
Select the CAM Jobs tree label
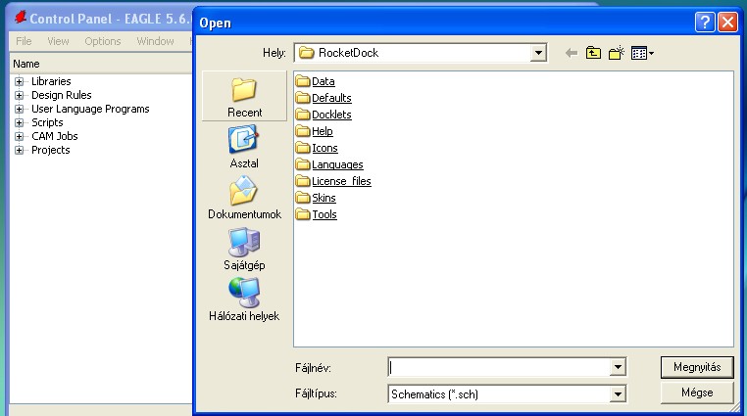coord(55,136)
